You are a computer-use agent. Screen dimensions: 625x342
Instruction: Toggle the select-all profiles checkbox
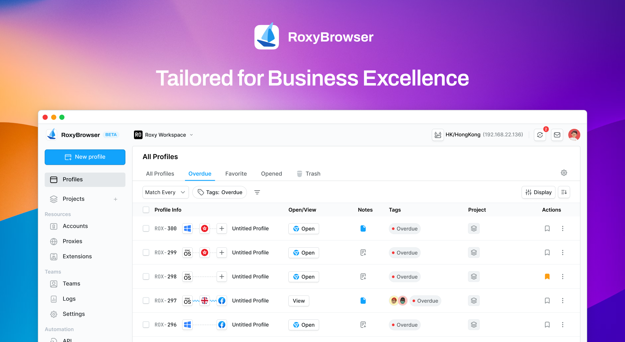(x=146, y=210)
